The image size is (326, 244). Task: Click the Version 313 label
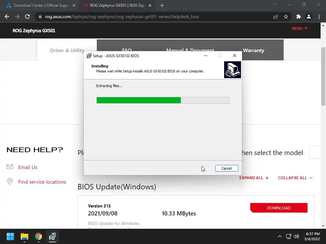[99, 206]
